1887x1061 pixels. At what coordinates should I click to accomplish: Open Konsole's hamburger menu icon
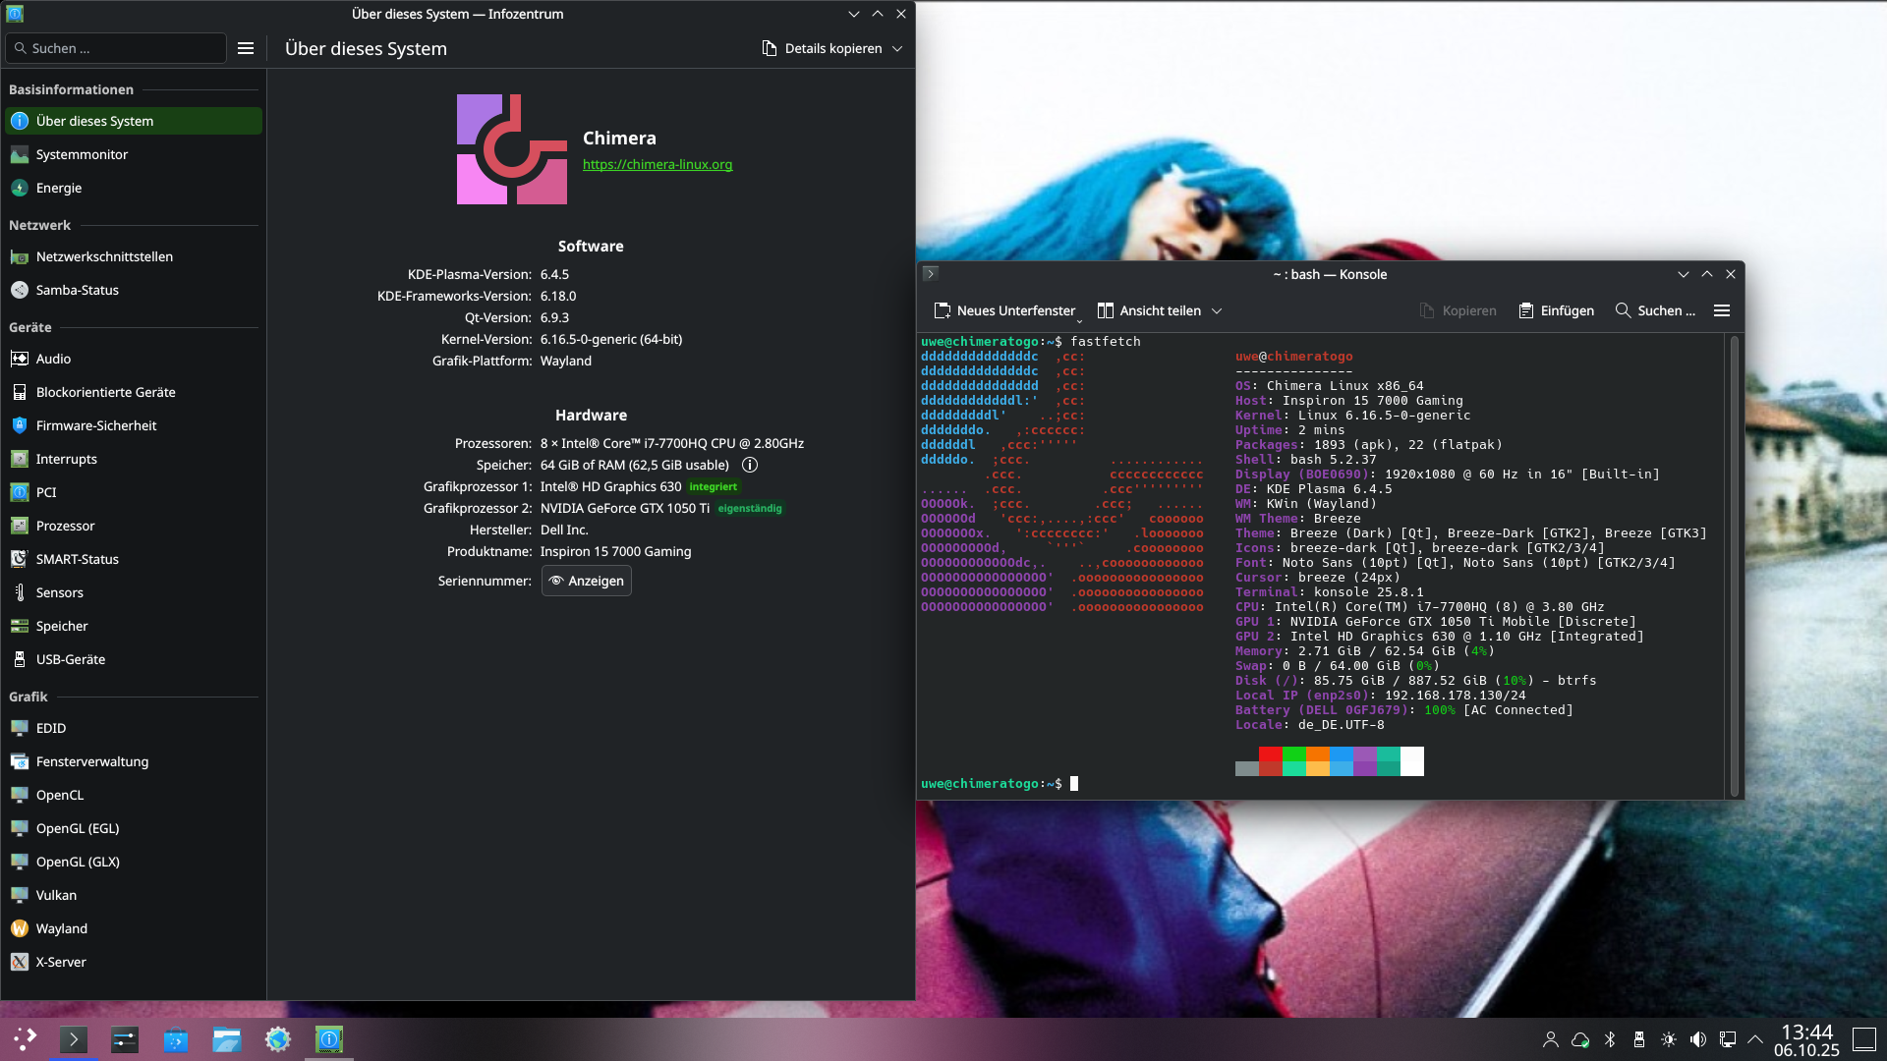tap(1722, 310)
